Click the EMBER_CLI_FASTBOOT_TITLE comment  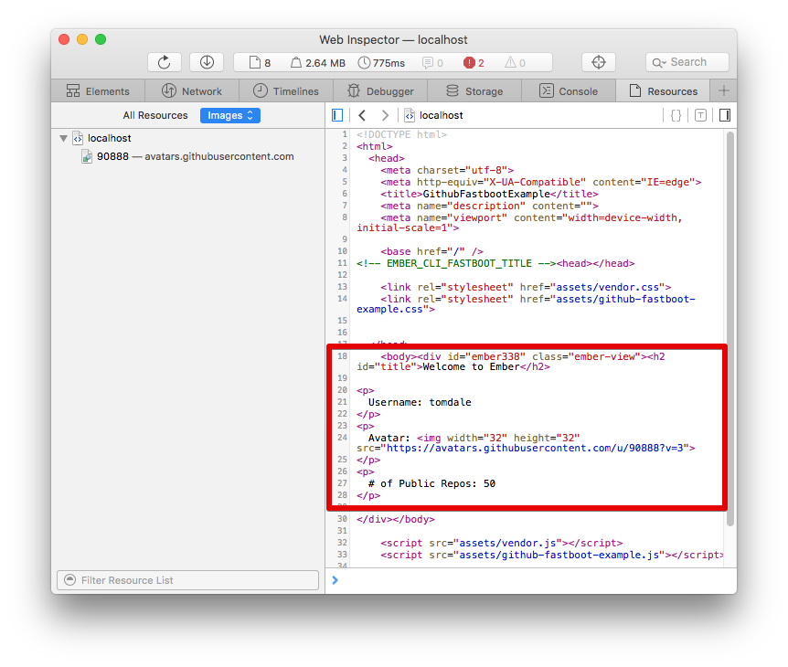coord(456,264)
